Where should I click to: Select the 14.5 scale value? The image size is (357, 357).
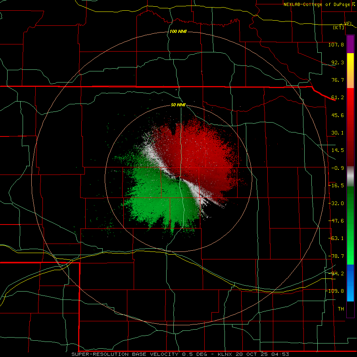tap(338, 150)
